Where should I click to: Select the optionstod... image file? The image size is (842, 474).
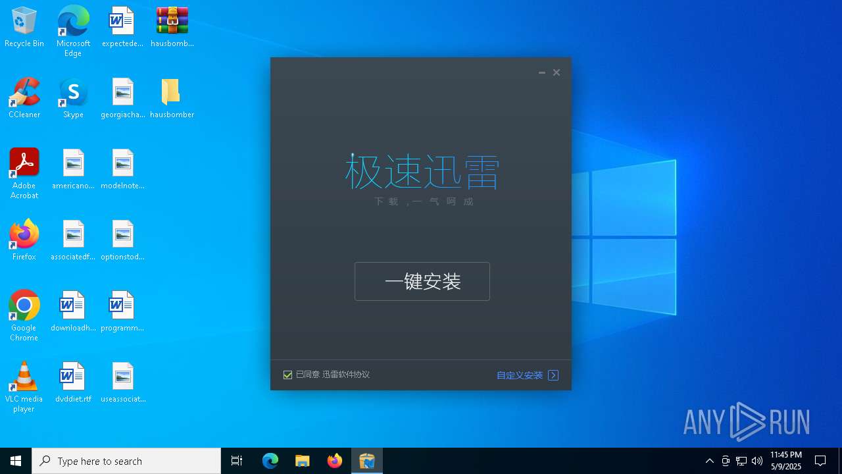(x=122, y=241)
